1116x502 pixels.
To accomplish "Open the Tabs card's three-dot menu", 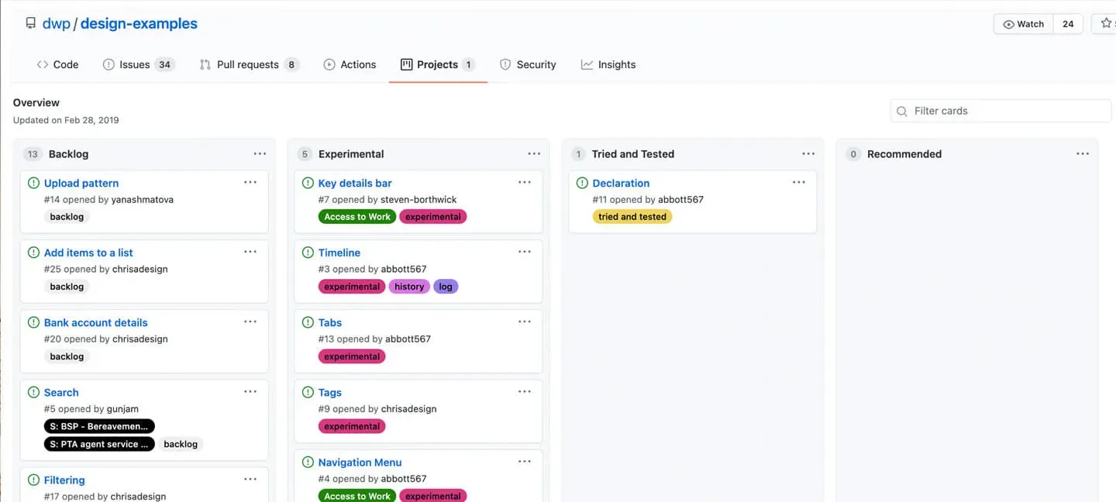I will [525, 321].
